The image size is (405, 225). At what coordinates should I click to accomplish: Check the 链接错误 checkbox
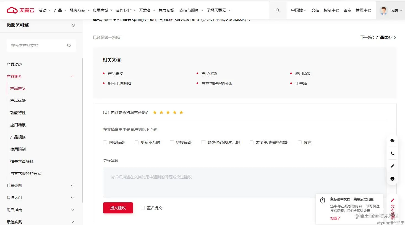pos(172,142)
